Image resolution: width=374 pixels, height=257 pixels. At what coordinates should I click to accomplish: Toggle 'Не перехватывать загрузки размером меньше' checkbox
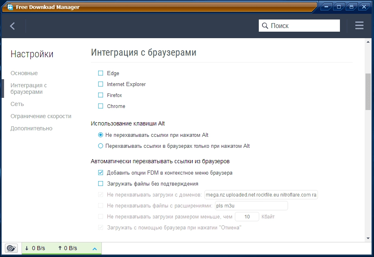(101, 216)
